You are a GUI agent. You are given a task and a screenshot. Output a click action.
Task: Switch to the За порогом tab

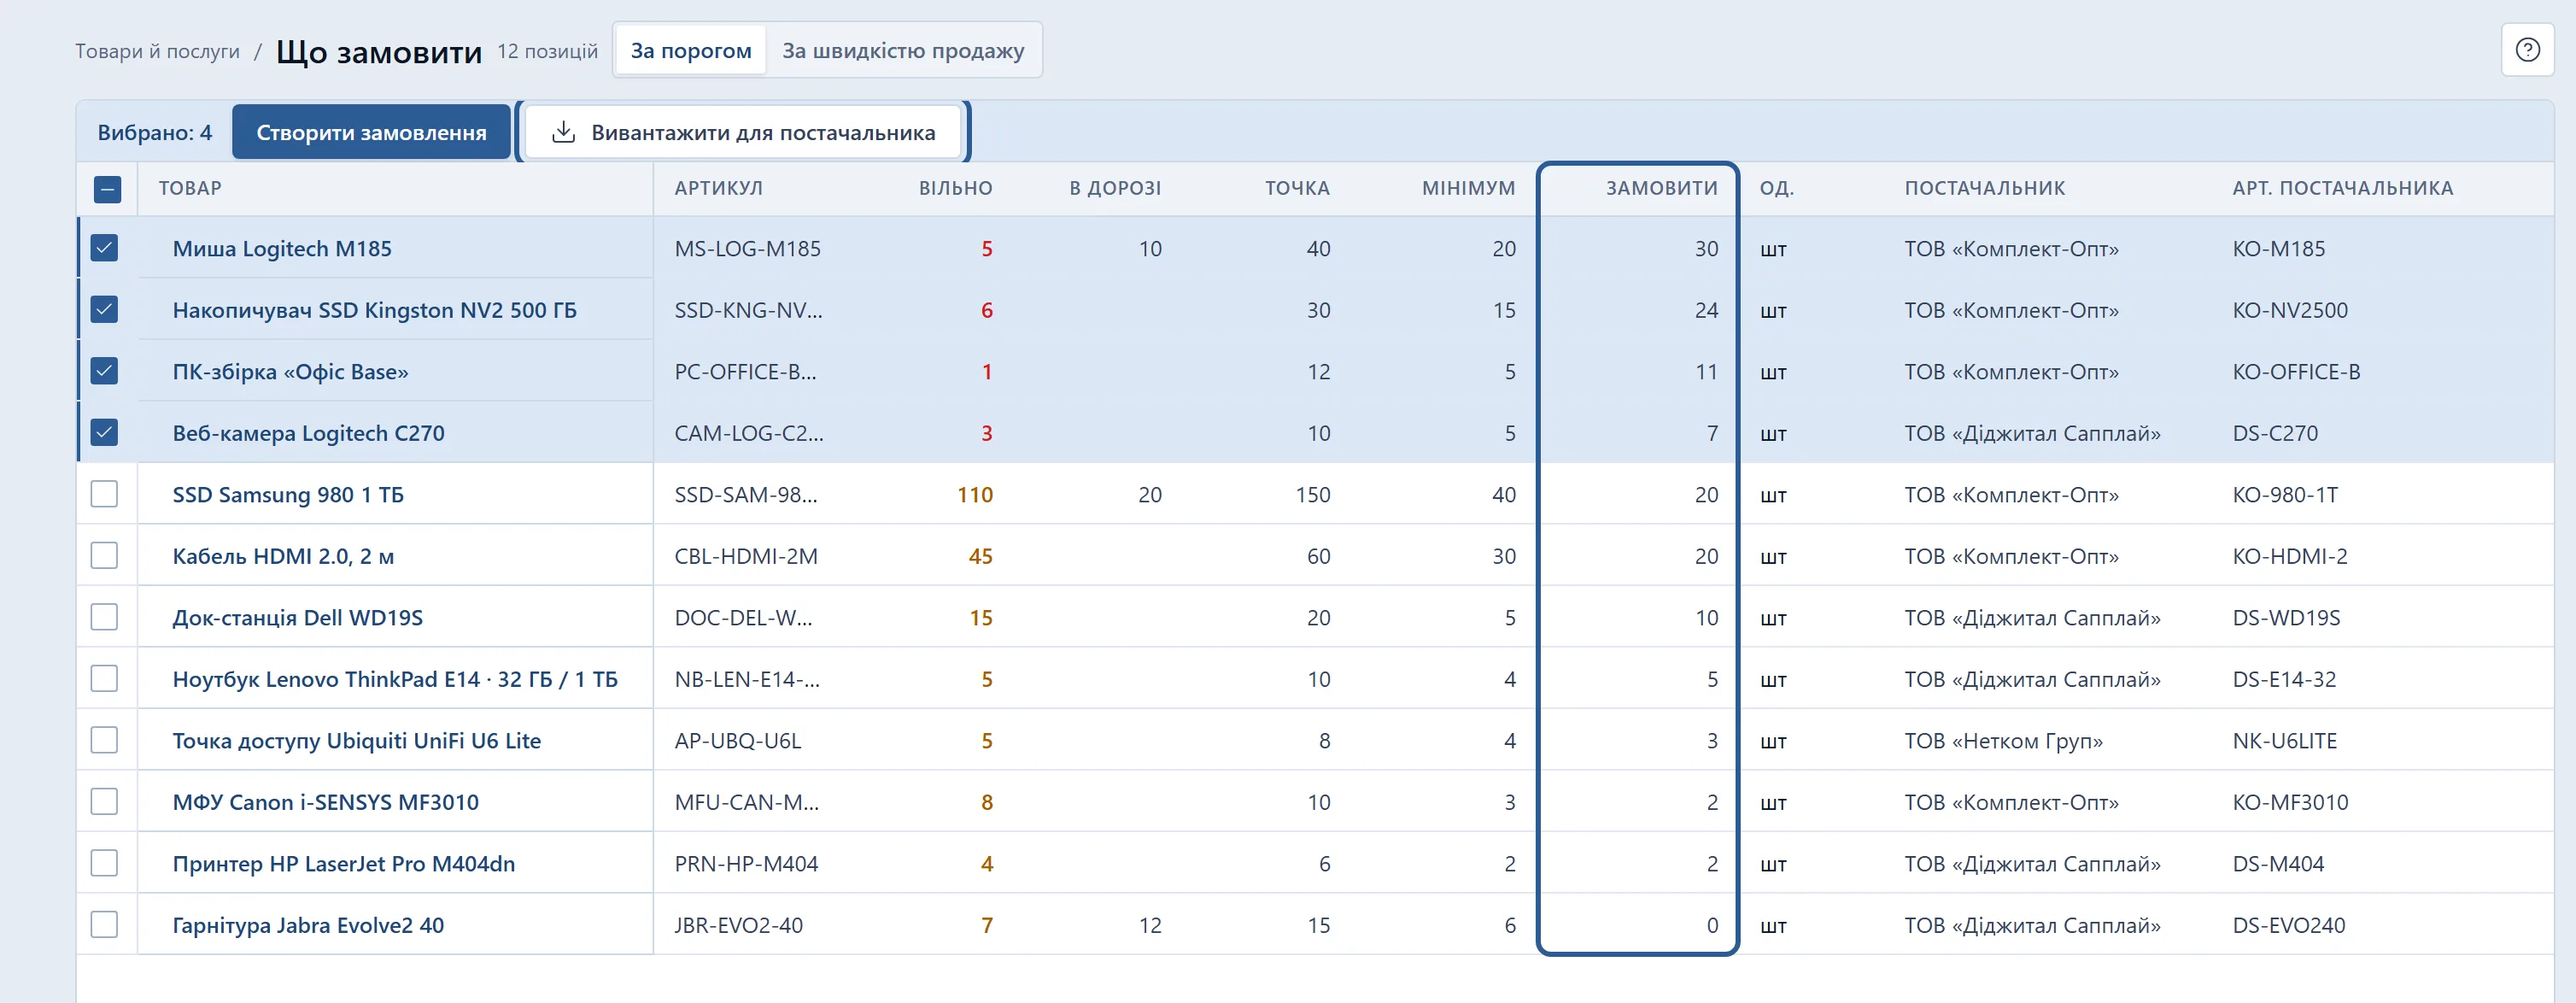click(x=691, y=50)
